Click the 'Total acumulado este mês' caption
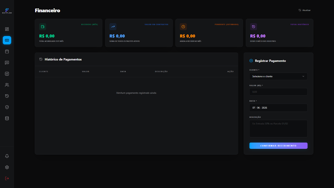The height and width of the screenshot is (188, 334). click(51, 41)
